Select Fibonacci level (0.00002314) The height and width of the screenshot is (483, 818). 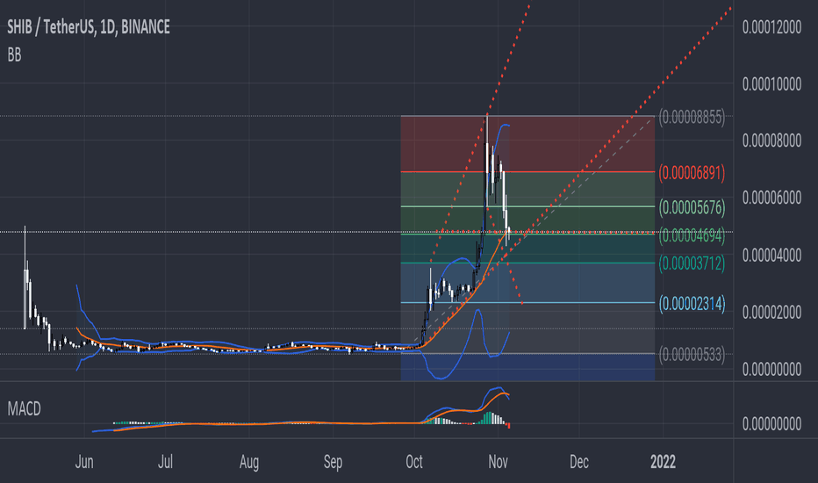(692, 303)
